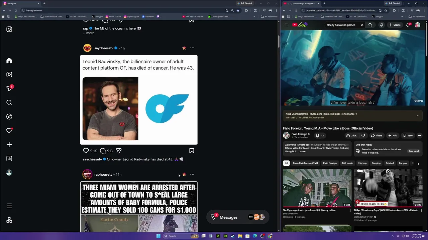Like the Move Like a Boss video
The height and width of the screenshot is (240, 428).
[351, 136]
